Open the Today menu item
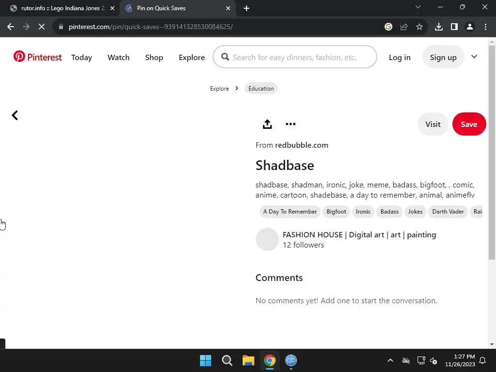Viewport: 496px width, 372px height. point(81,57)
